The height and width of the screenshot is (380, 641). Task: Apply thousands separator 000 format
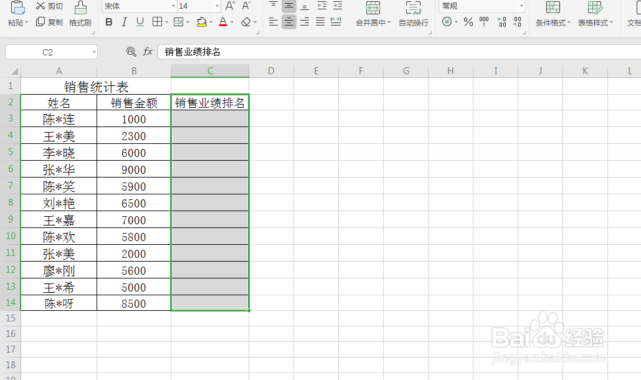(484, 22)
